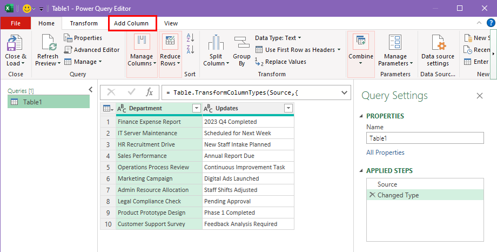Expand the formula bar chevron
497x252 pixels.
click(x=344, y=92)
